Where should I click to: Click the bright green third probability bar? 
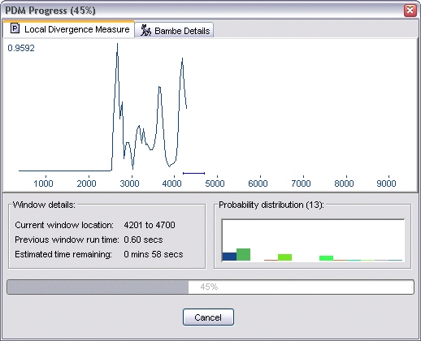(326, 258)
